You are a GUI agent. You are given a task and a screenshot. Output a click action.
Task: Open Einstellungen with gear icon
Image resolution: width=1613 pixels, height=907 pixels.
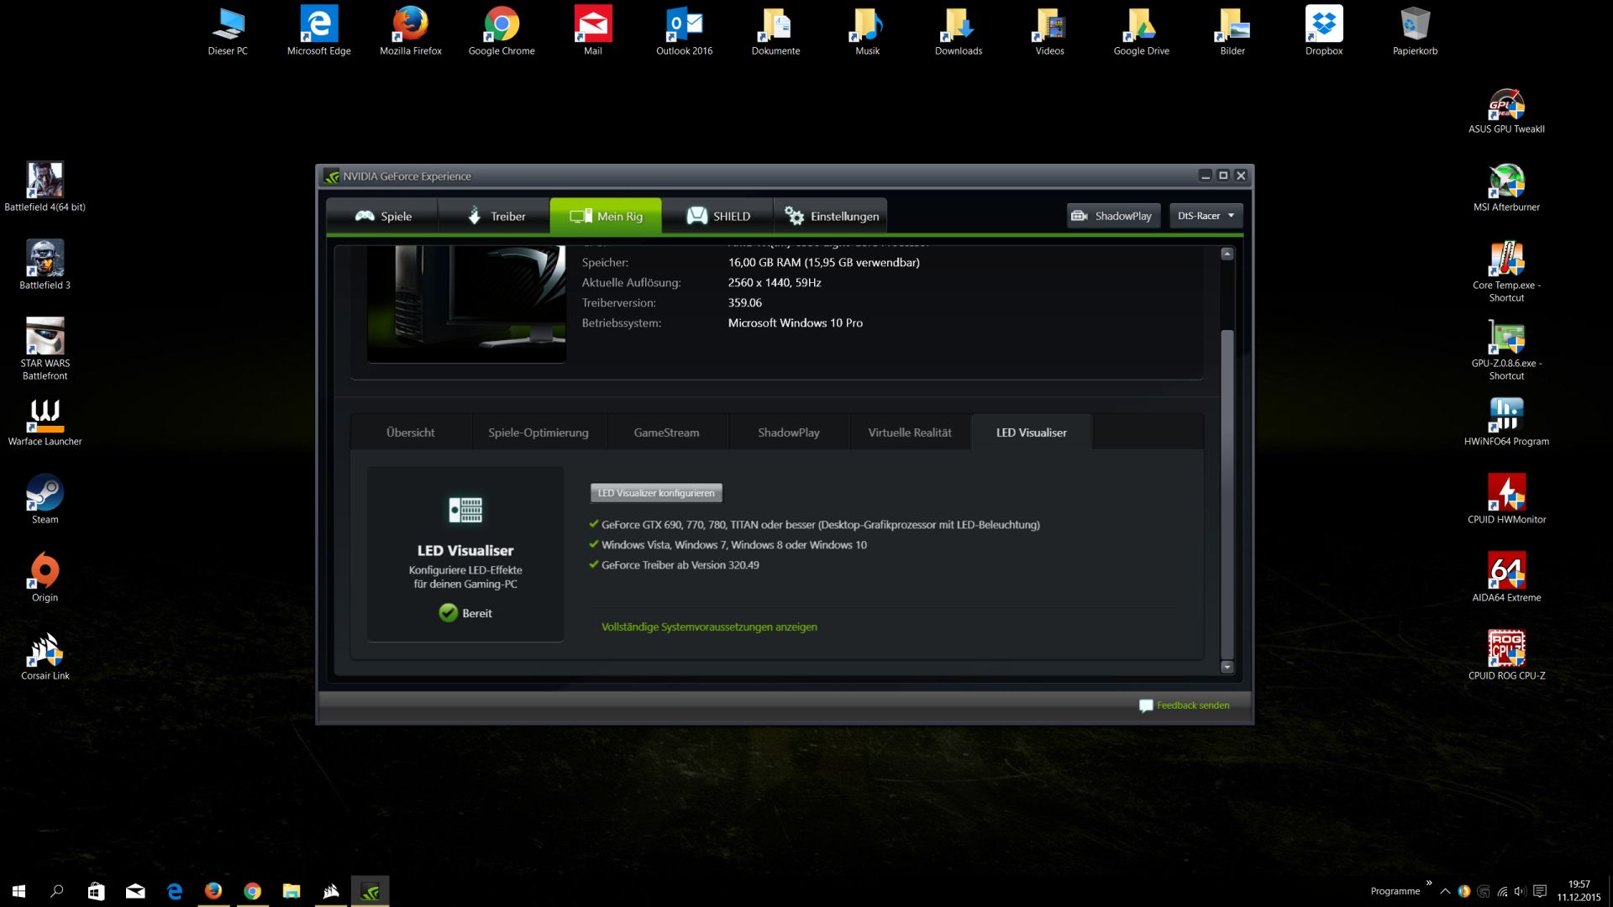(x=831, y=216)
